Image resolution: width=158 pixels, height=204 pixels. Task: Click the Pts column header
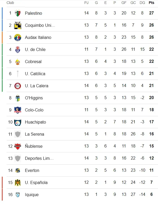pos(151,3)
